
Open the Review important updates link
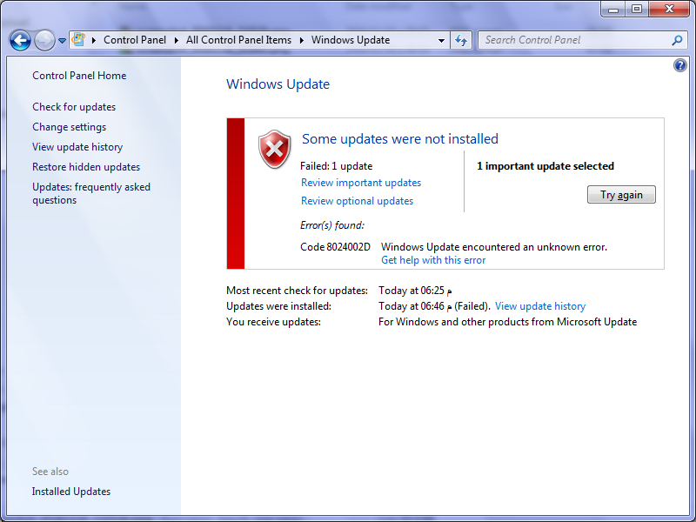[360, 183]
